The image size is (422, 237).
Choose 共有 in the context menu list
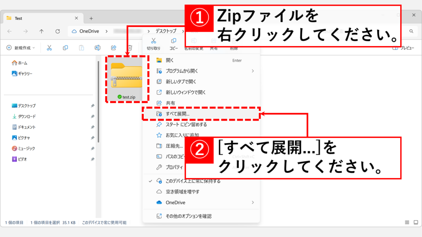click(201, 103)
